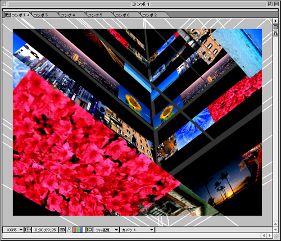Screen dimensions: 281x241
Task: Toggle title-action safe zones icon
Action: 28,230
